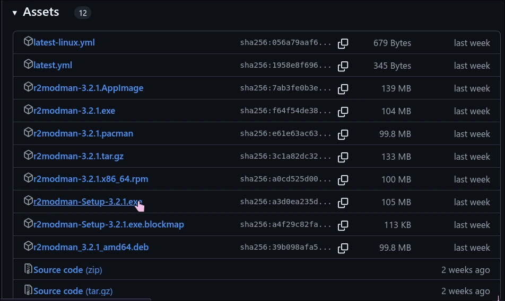Viewport: 505px width, 301px height.
Task: Download r2modman-3.2.1.x86_64.rpm package
Action: click(91, 179)
